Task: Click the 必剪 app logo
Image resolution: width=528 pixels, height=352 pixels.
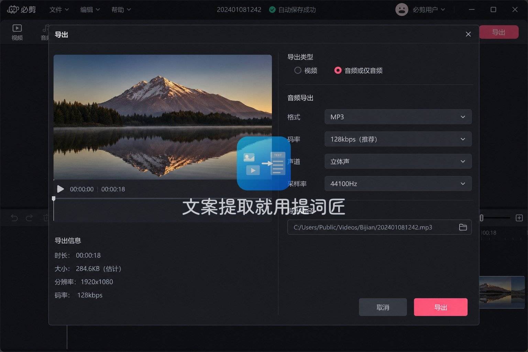Action: click(x=21, y=10)
